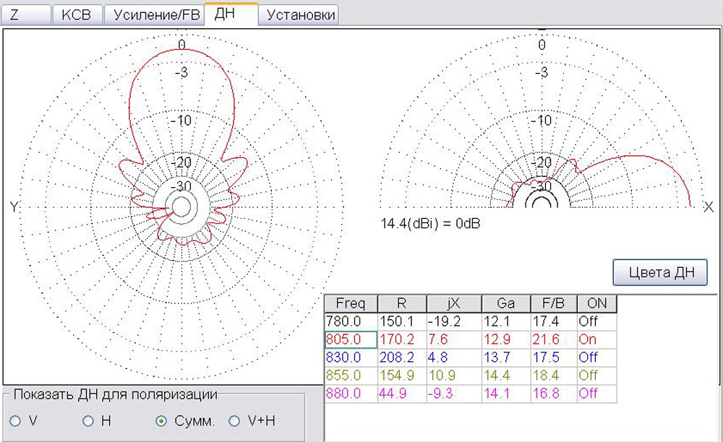Click the 830.0 frequency cell
723x442 pixels.
tap(351, 357)
